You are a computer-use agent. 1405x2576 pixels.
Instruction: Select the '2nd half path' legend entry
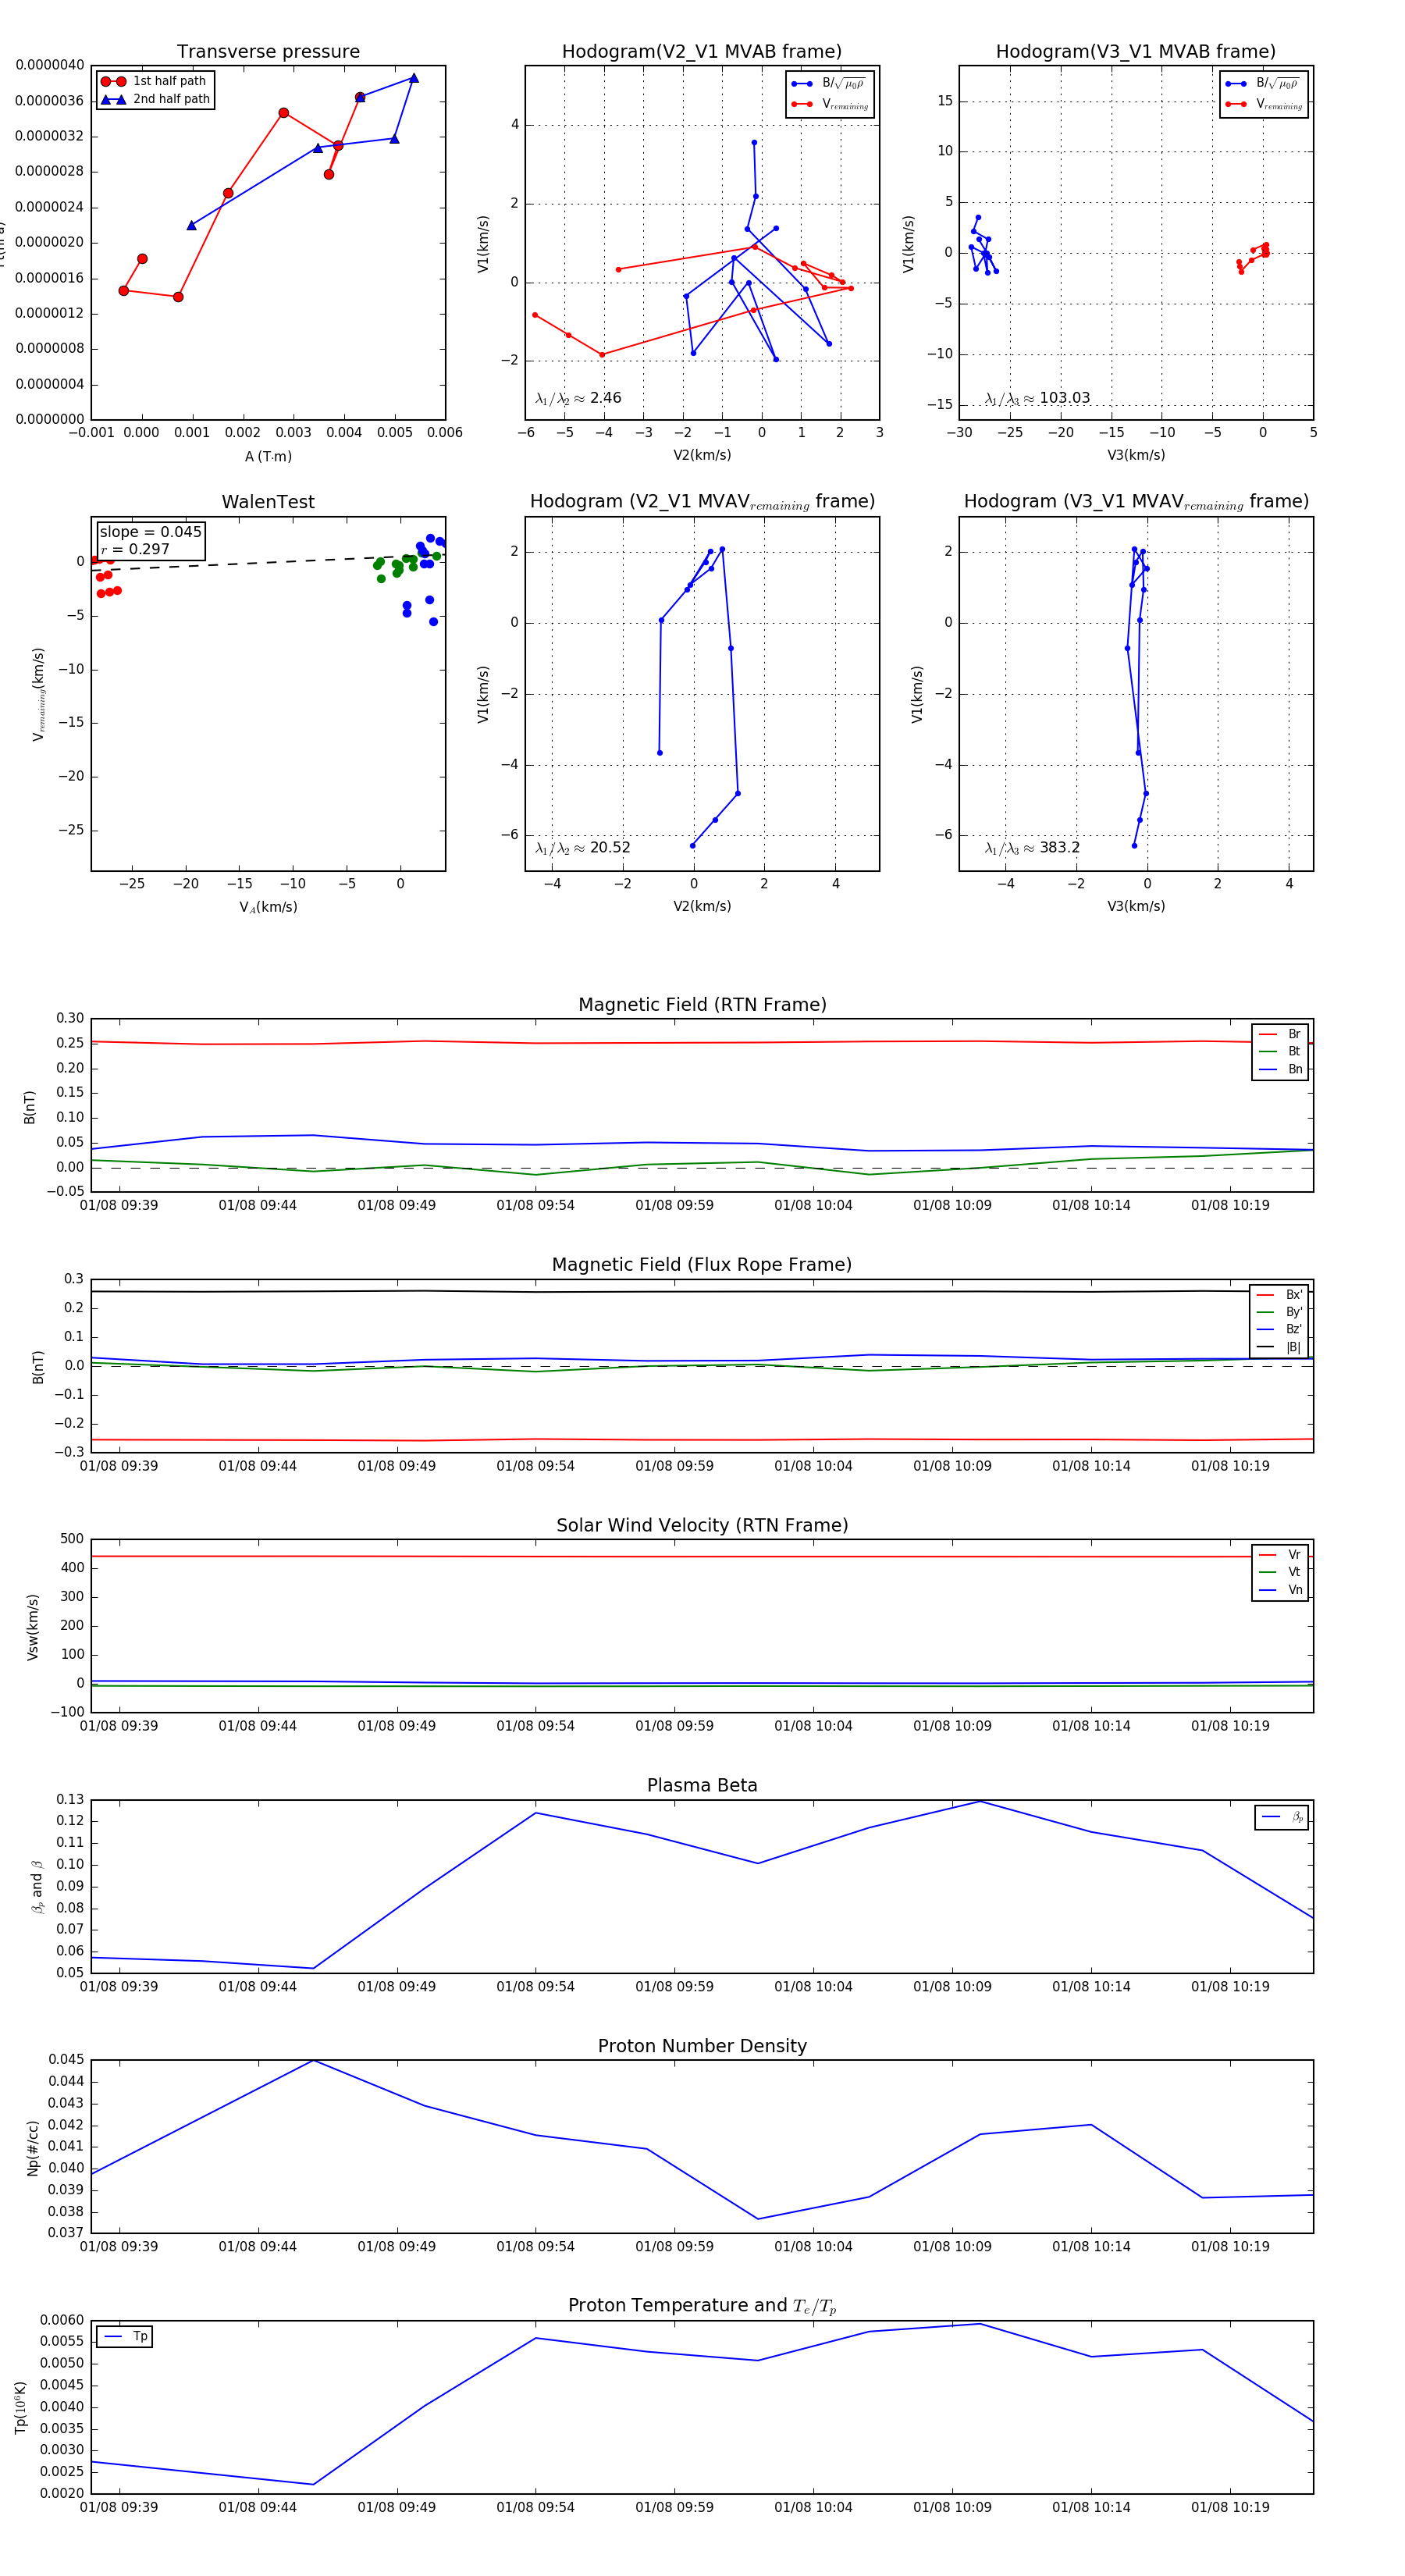pyautogui.click(x=155, y=99)
